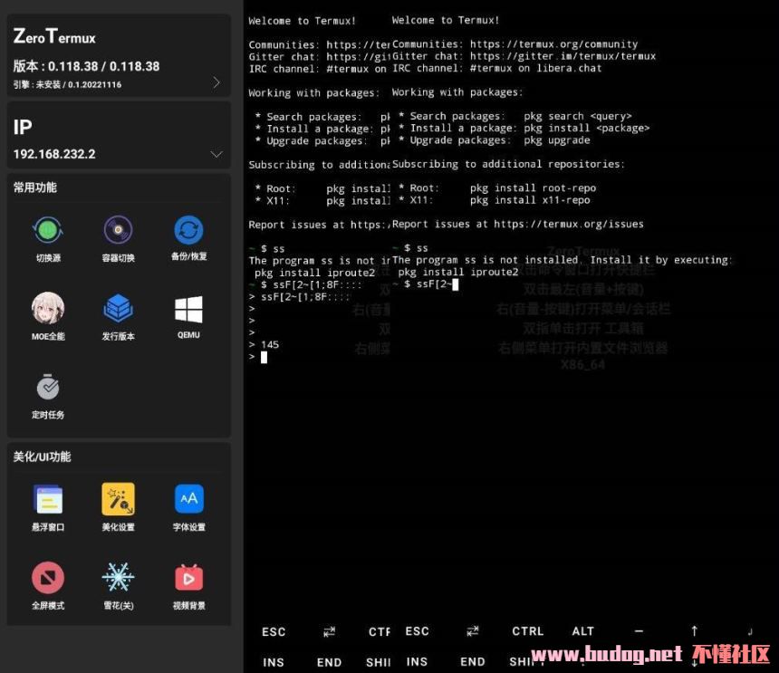Tap the ALT extra key

pos(582,631)
